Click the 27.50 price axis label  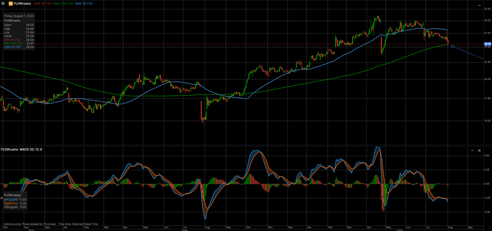(x=487, y=32)
